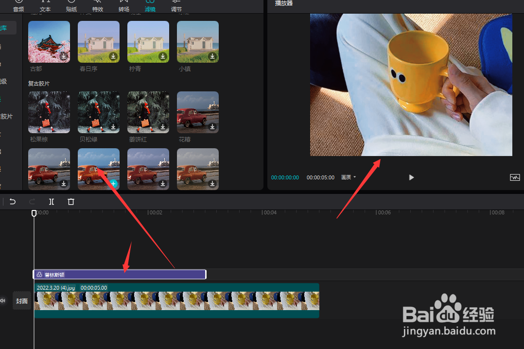Mute the main track audio
The height and width of the screenshot is (349, 524).
tap(3, 300)
